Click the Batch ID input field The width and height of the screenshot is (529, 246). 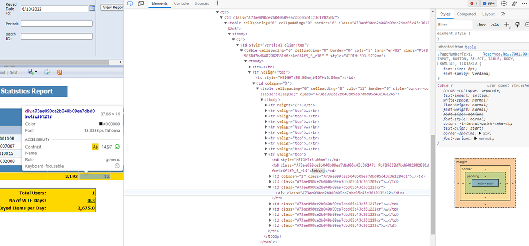click(x=57, y=37)
